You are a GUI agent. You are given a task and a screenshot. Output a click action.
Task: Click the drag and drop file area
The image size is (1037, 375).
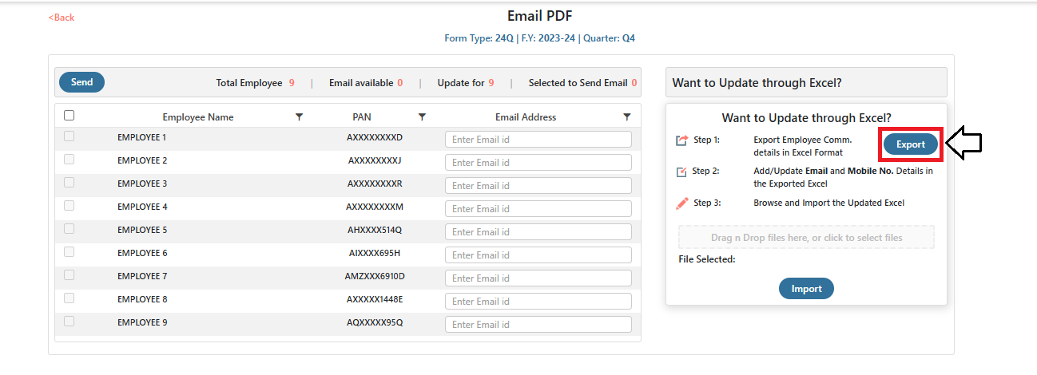806,238
